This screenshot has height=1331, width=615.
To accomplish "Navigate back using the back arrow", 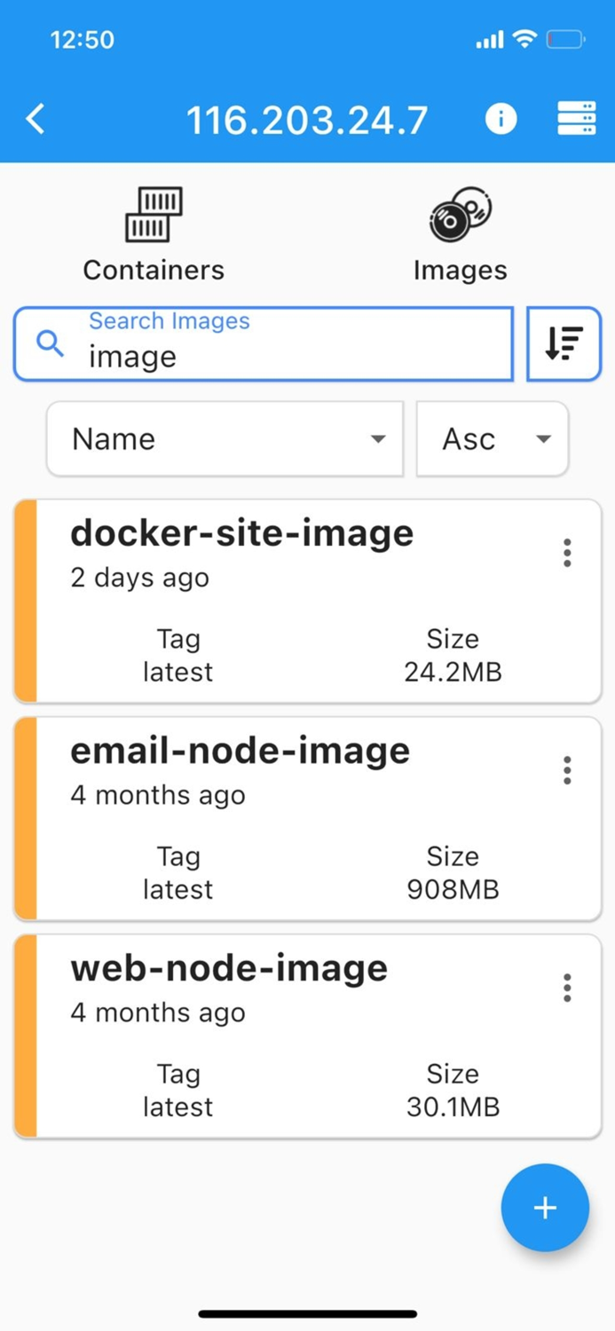I will coord(35,118).
